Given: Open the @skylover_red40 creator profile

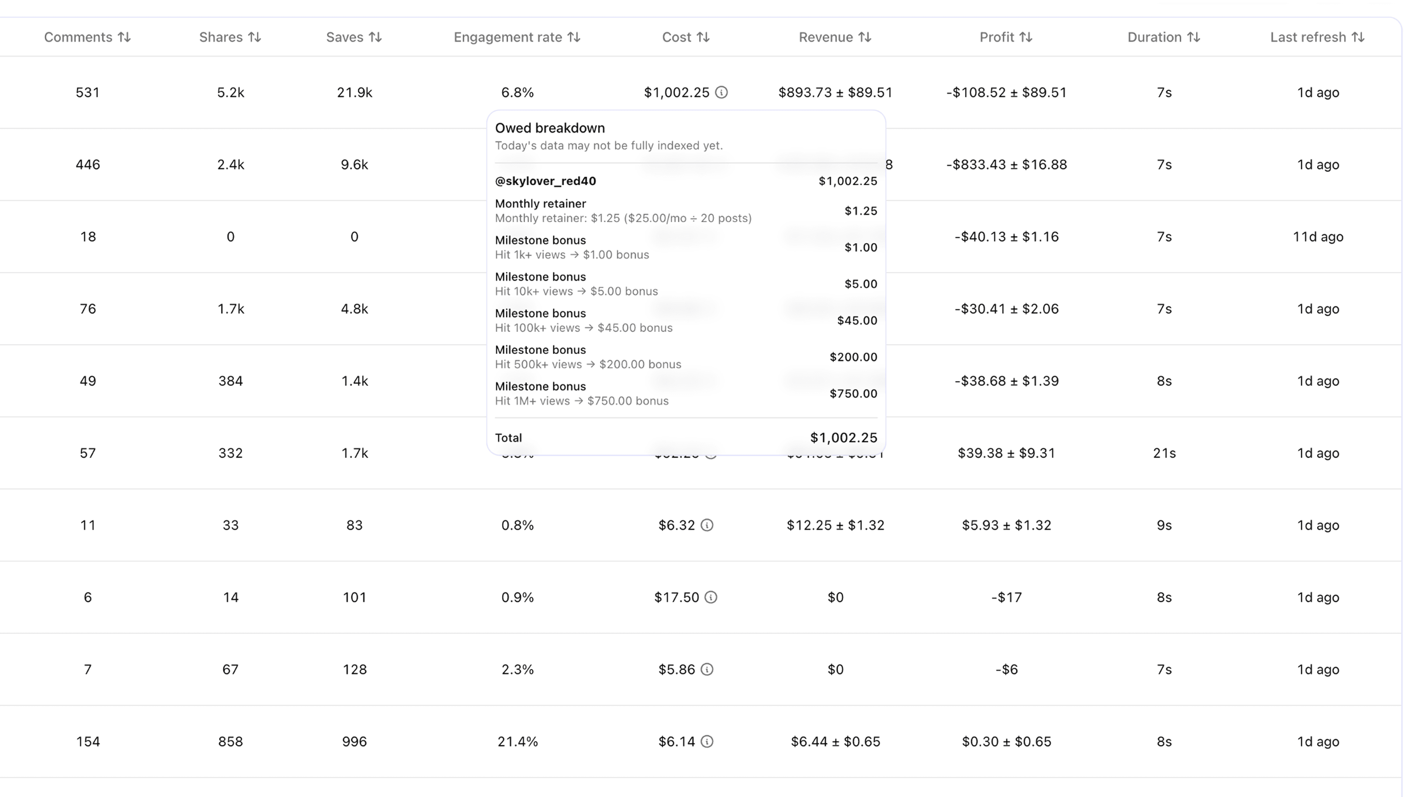Looking at the screenshot, I should pos(546,180).
